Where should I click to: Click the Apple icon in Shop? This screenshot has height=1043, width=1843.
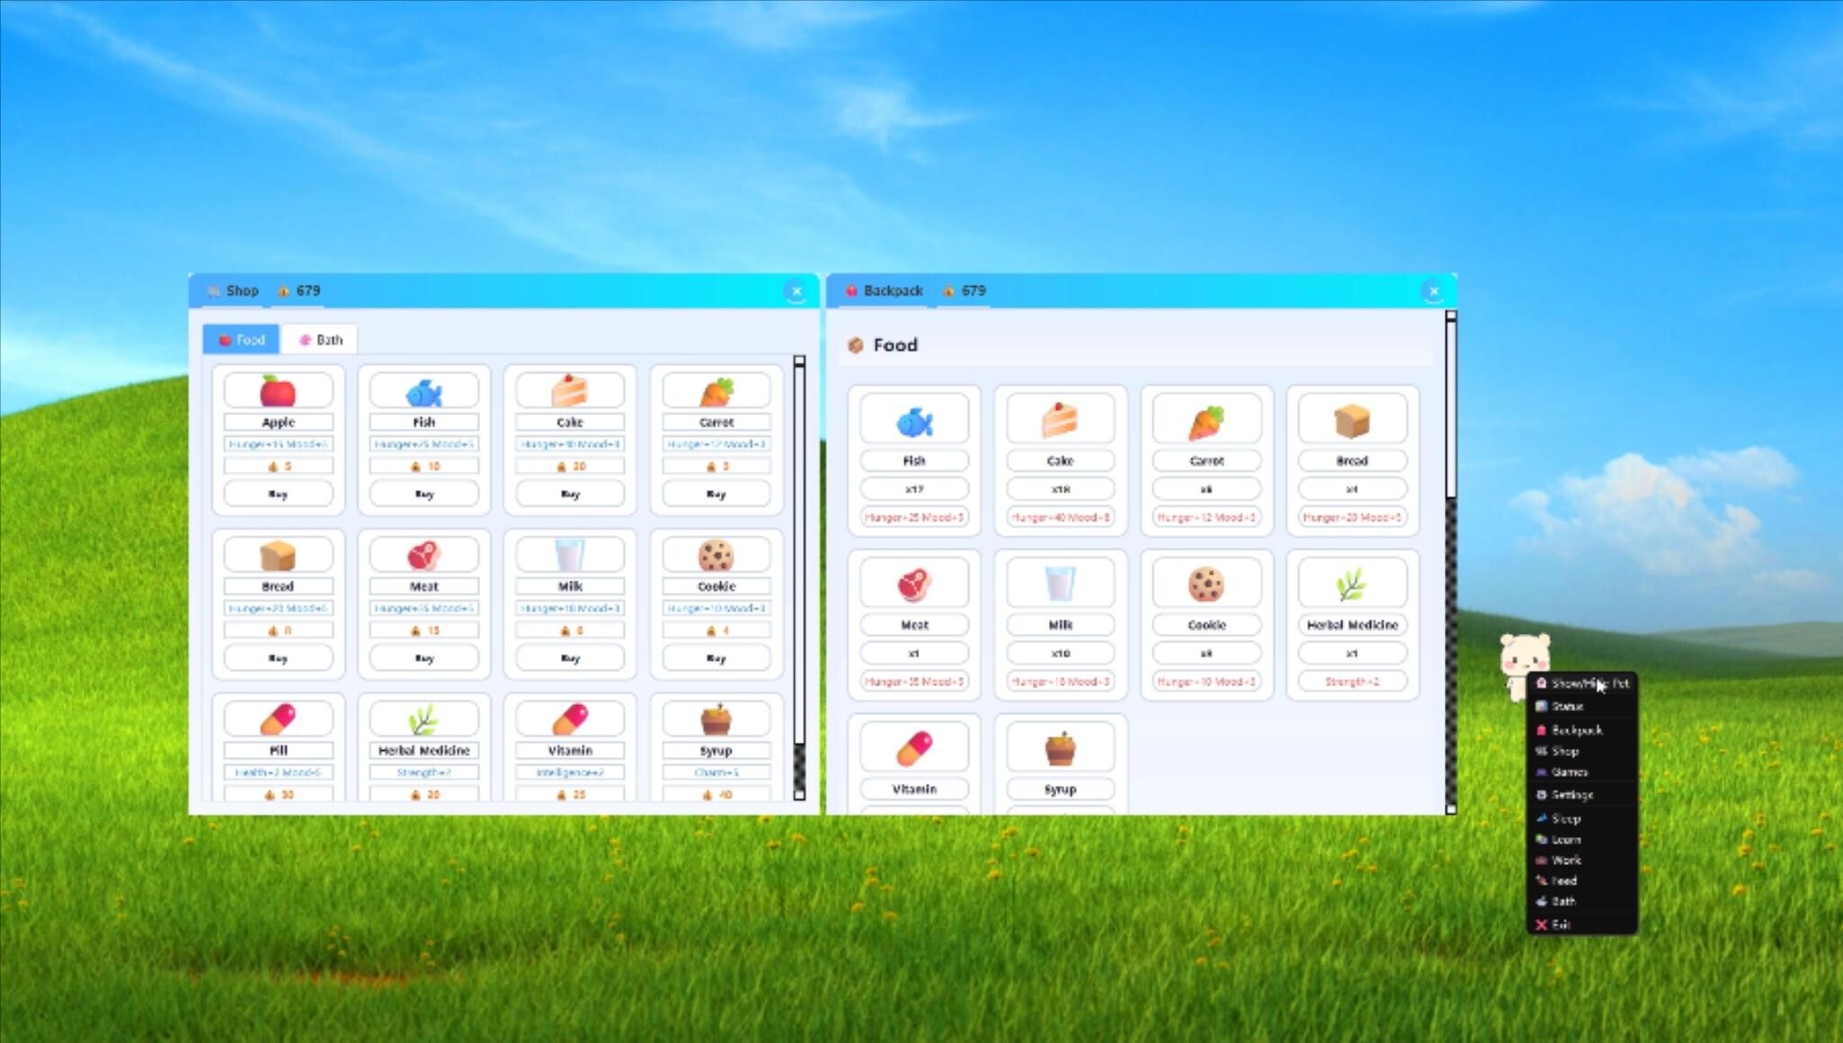[278, 392]
